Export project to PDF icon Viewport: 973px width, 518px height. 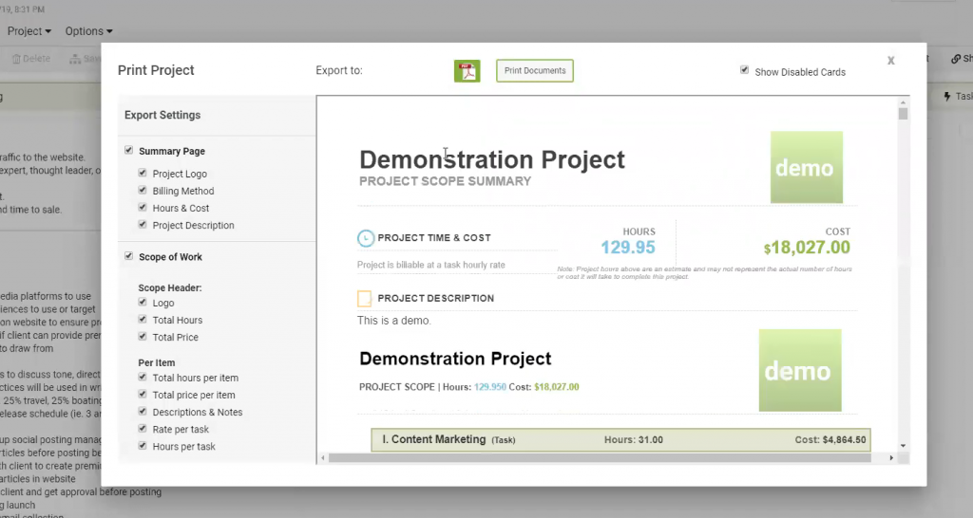(x=467, y=70)
